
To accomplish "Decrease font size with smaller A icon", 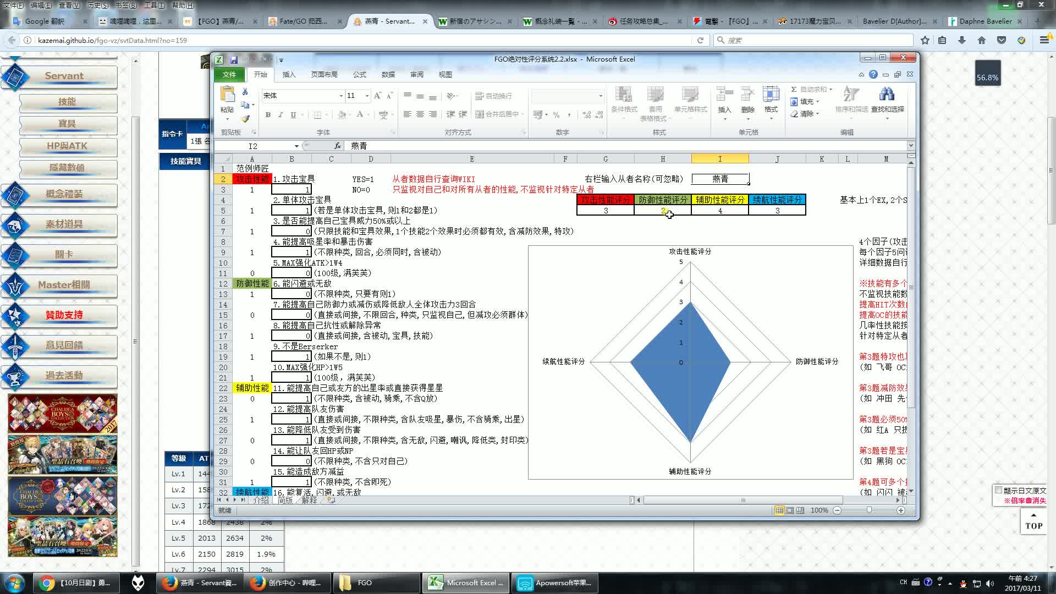I will click(389, 96).
